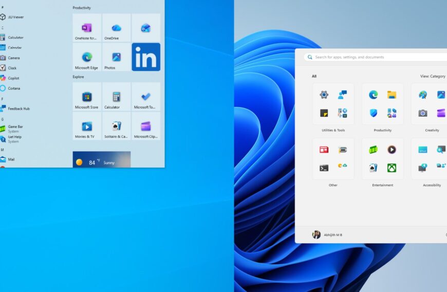Open Microsoft Clipchamp tile

tap(146, 126)
